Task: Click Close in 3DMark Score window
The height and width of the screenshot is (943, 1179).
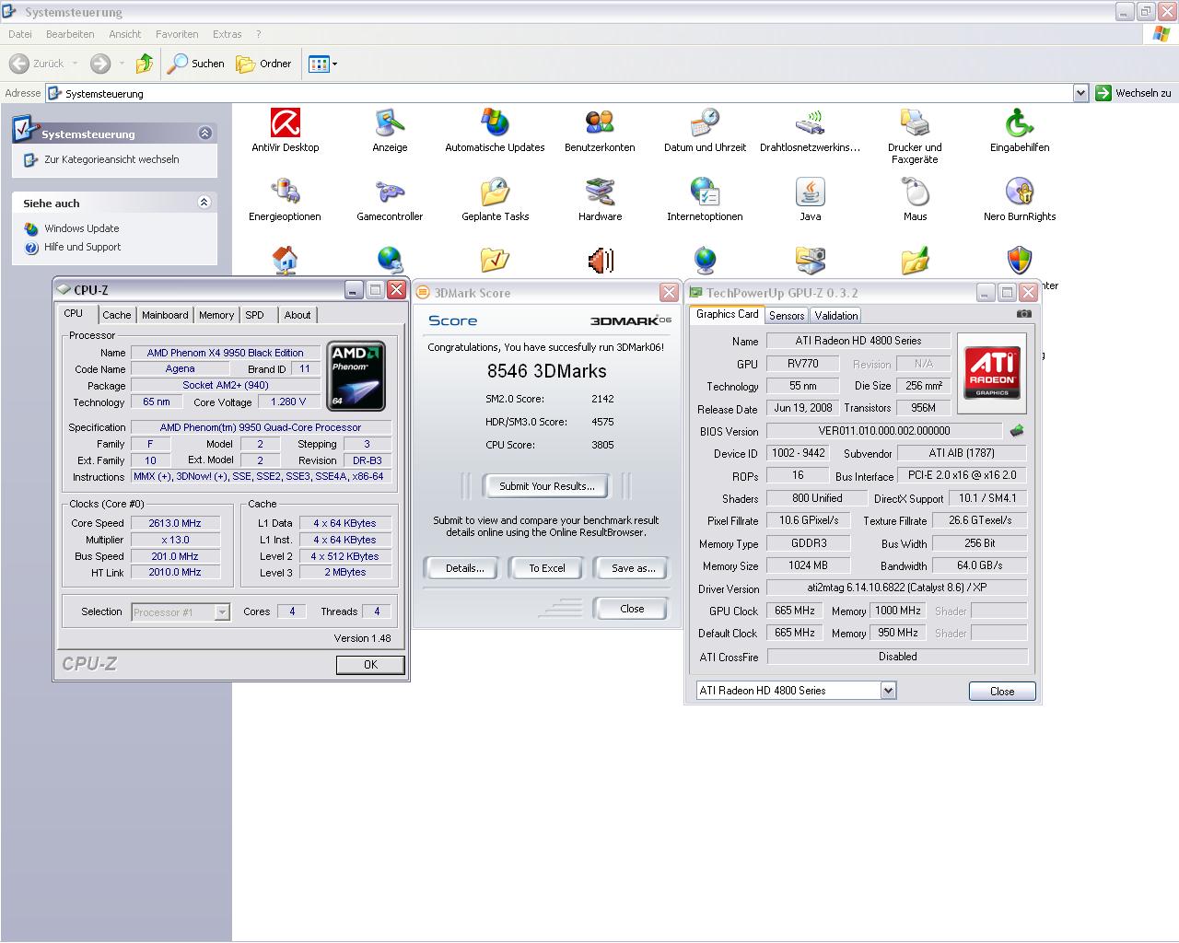Action: coord(632,609)
